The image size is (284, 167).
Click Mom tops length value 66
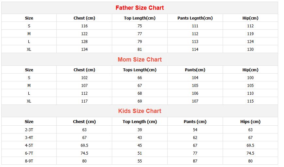[x=140, y=78]
